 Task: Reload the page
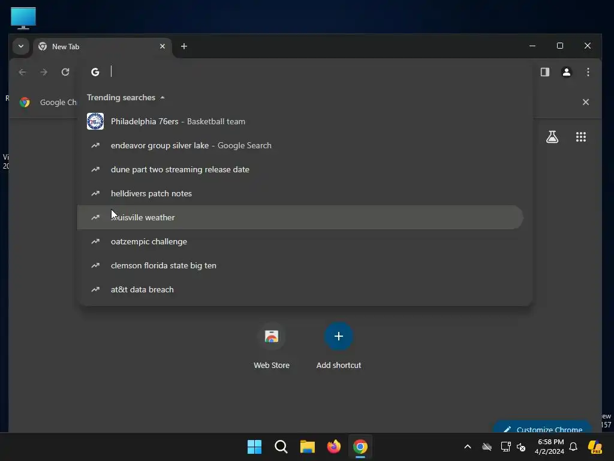pos(65,72)
